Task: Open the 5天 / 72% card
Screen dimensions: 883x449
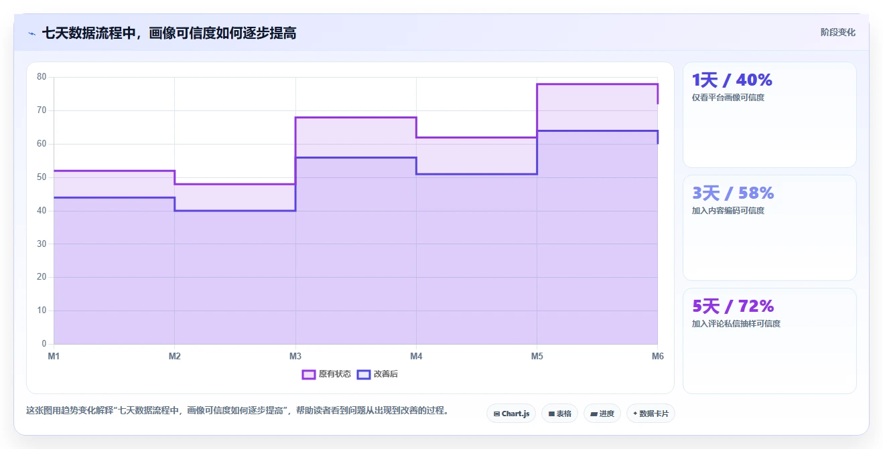Action: (x=769, y=341)
